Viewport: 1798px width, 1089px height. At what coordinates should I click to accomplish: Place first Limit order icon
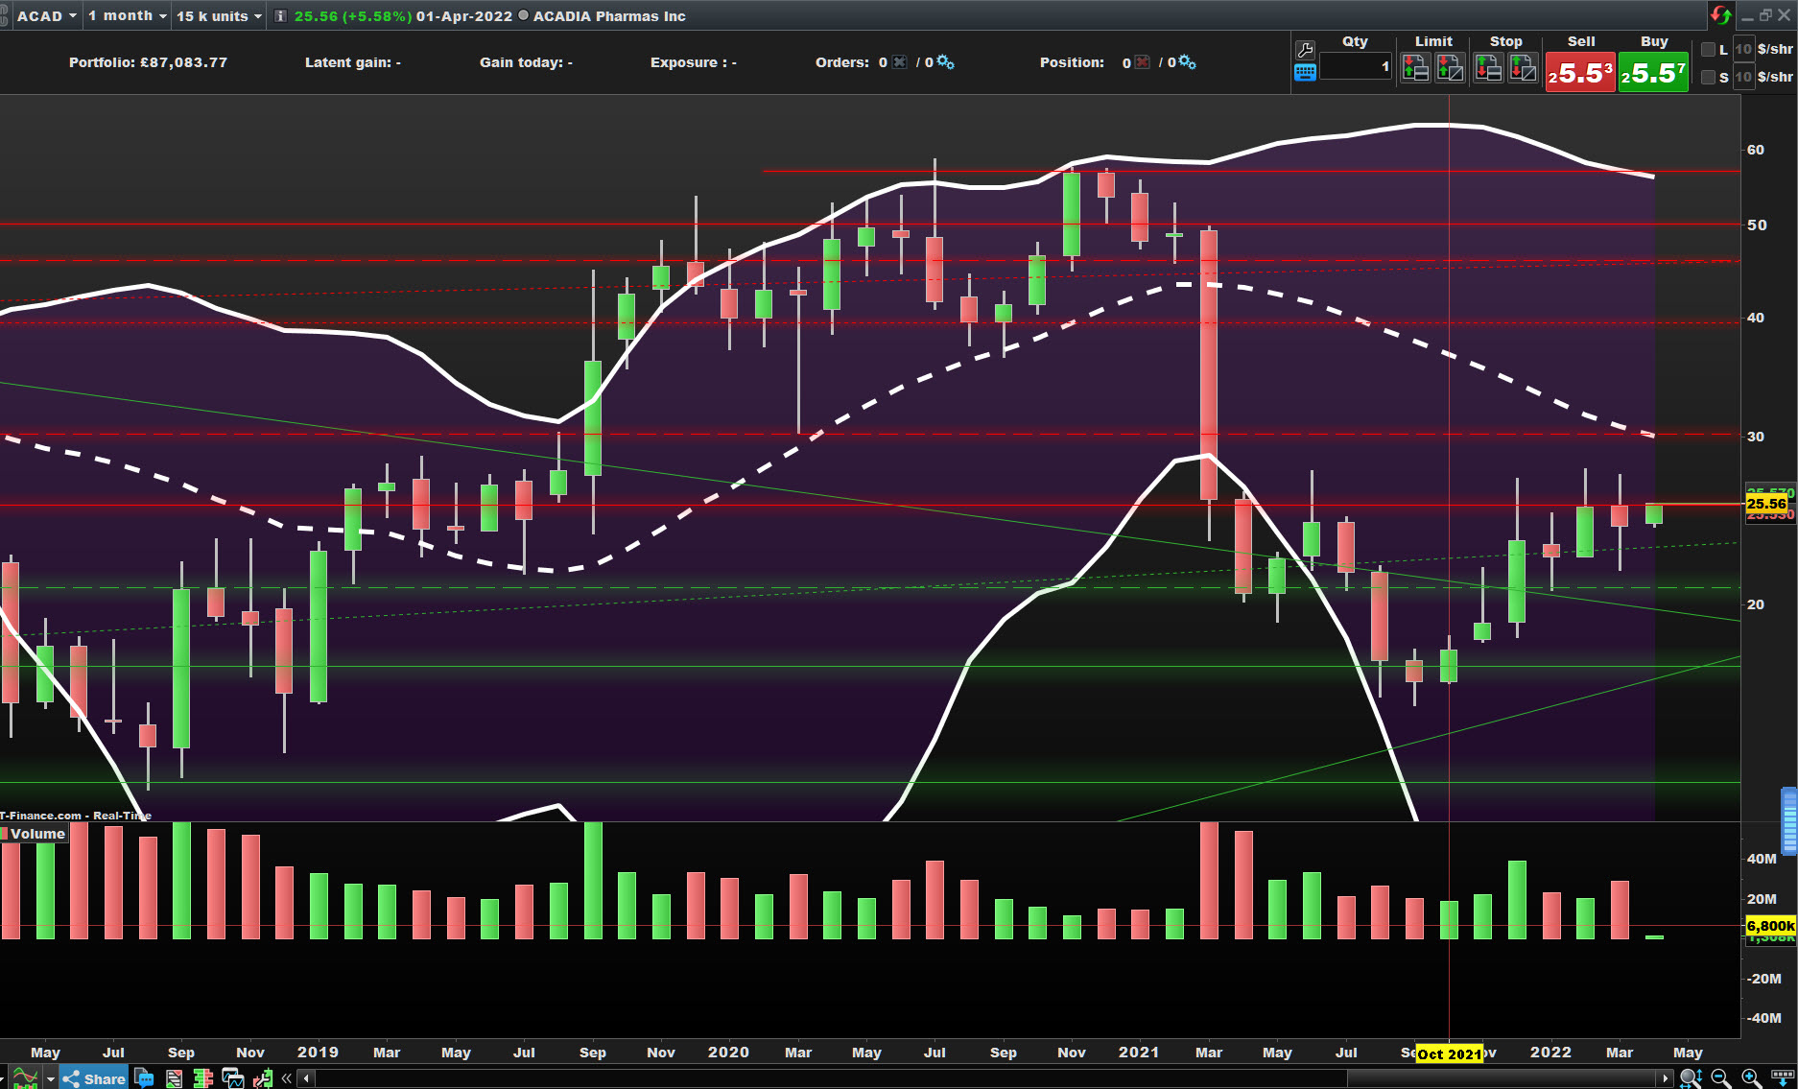click(x=1415, y=68)
